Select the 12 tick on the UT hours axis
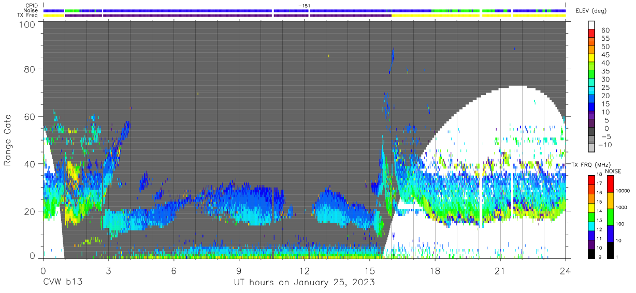 [305, 270]
